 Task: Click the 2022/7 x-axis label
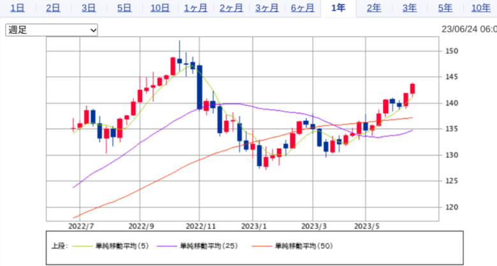click(81, 227)
